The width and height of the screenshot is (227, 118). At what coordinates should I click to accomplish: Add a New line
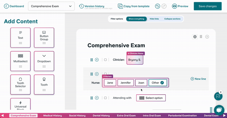[x=198, y=79]
